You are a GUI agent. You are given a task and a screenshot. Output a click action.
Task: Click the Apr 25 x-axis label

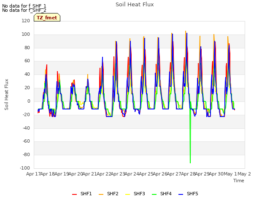point(146,174)
